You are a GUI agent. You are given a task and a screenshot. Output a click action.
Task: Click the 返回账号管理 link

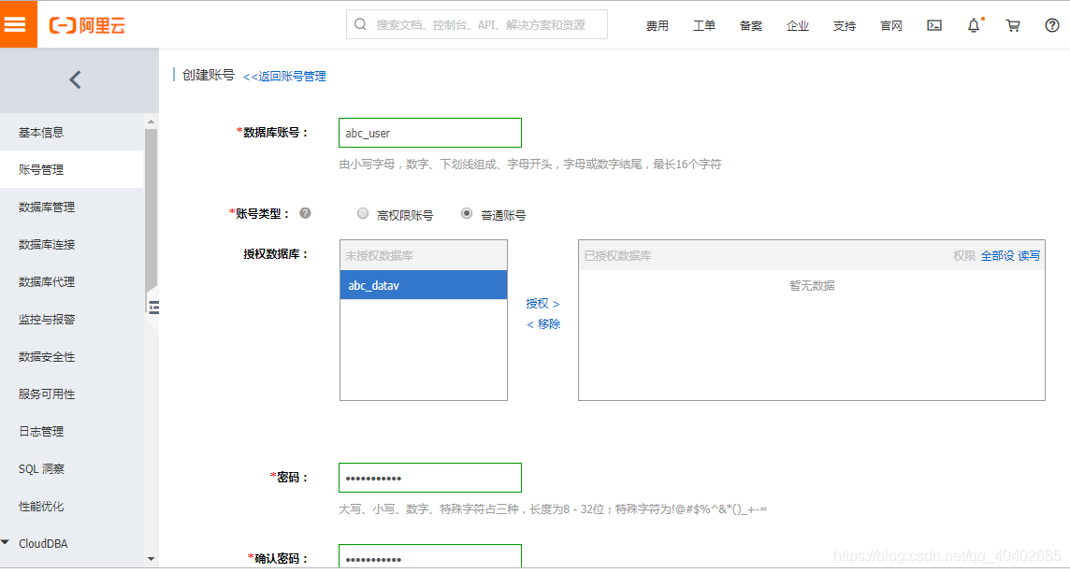[x=284, y=77]
